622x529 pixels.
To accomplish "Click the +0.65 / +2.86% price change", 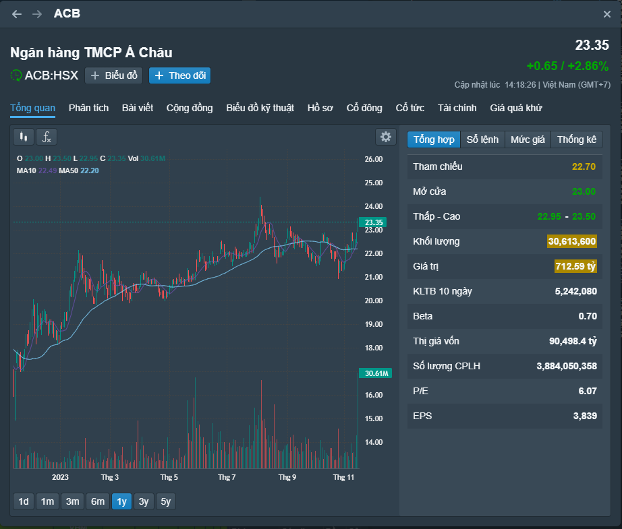I will click(567, 66).
